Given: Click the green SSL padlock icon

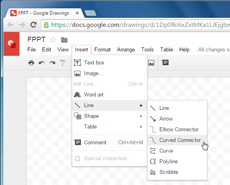Looking at the screenshot, I should [x=46, y=25].
